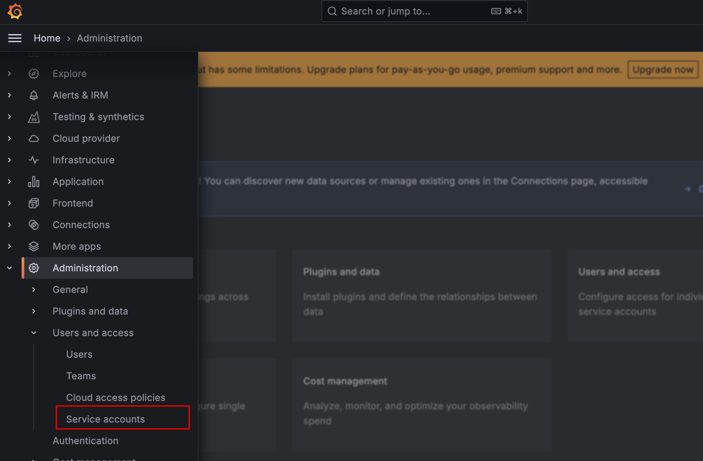
Task: Expand Plugins and data submenu
Action: 34,311
